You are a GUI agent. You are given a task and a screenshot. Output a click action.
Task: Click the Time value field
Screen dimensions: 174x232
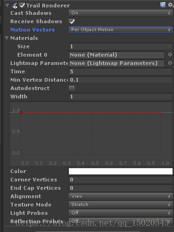(120, 71)
